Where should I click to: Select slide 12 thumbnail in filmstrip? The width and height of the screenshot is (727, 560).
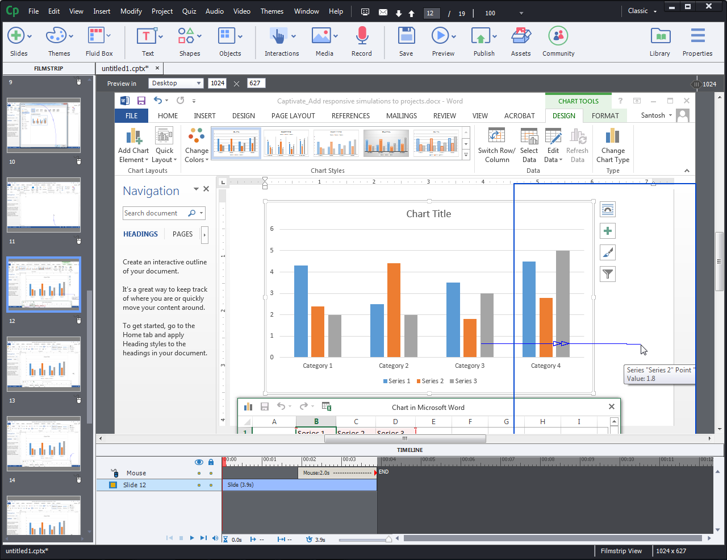[x=44, y=284]
